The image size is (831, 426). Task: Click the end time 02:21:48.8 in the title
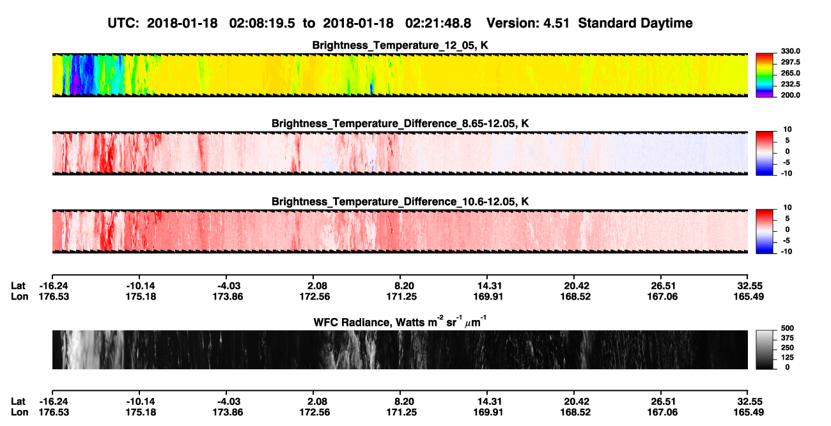coord(439,23)
